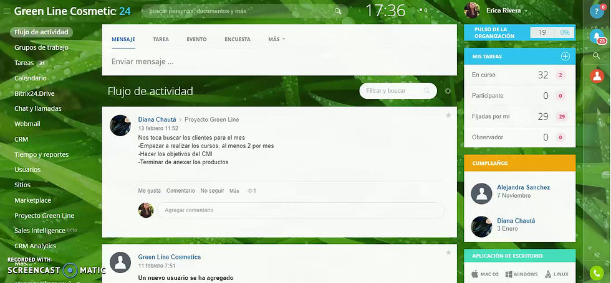
Task: Click the green phone call button
Action: [597, 273]
